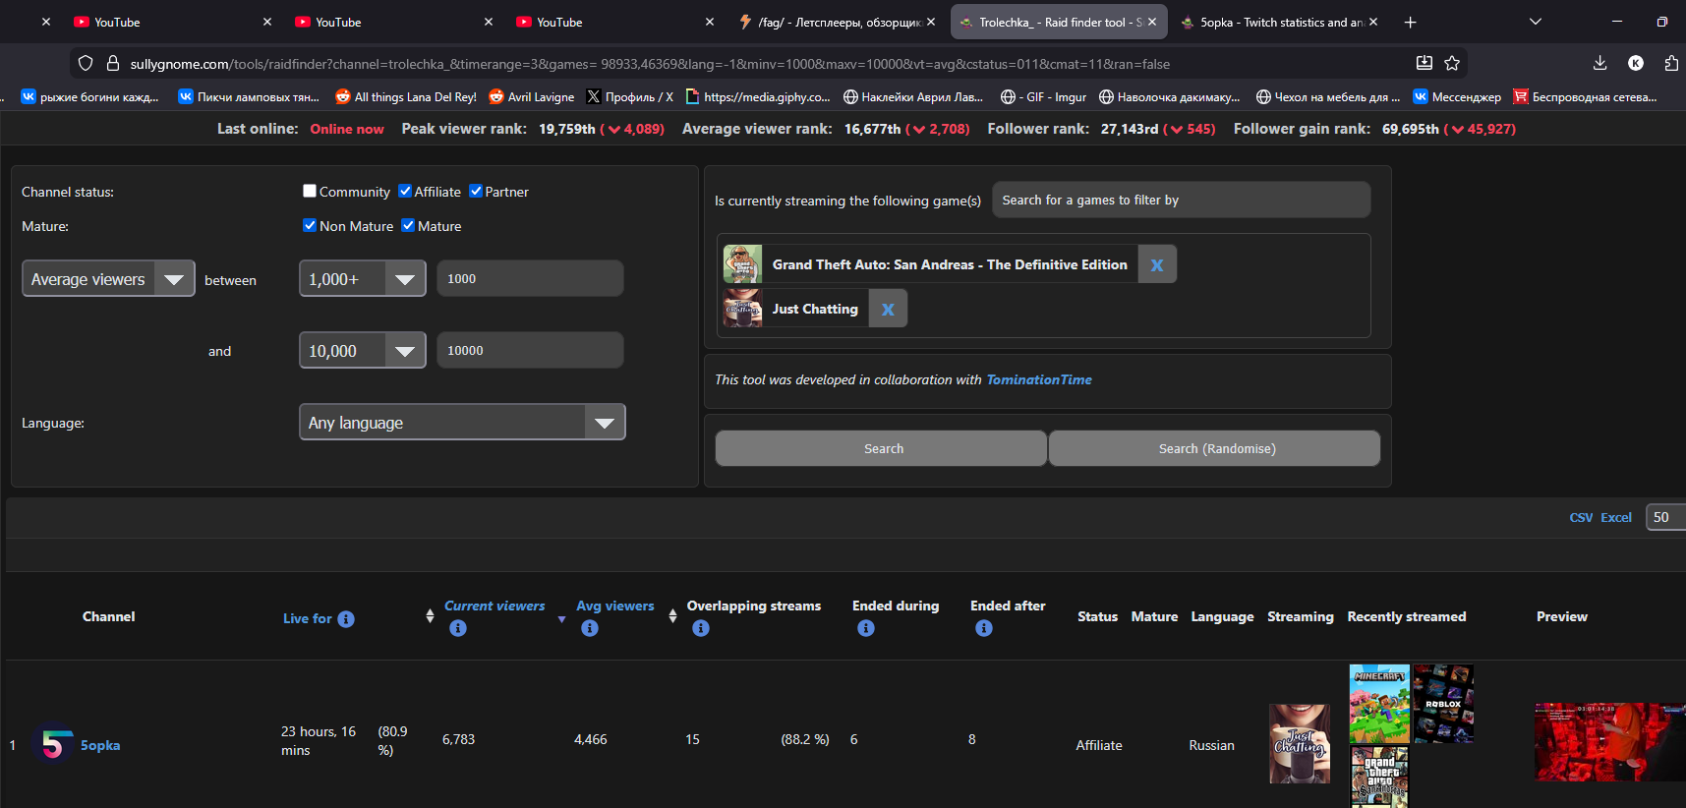
Task: Open the account K profile icon
Action: coord(1636,63)
